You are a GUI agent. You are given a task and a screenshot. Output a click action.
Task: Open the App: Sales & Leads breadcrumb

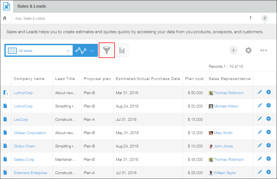[x=31, y=18]
